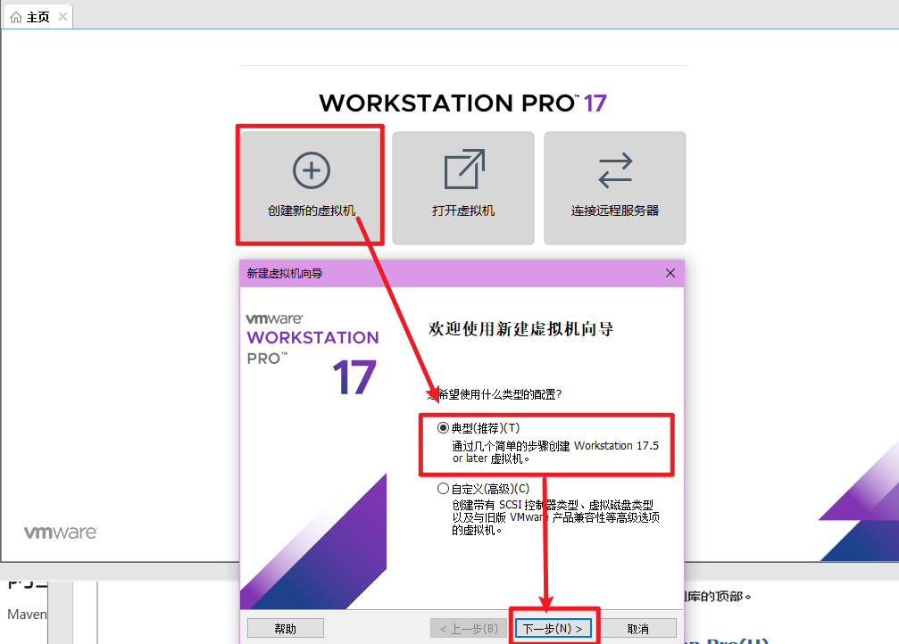Cancel the wizard with 取消
The height and width of the screenshot is (644, 899).
(x=638, y=629)
